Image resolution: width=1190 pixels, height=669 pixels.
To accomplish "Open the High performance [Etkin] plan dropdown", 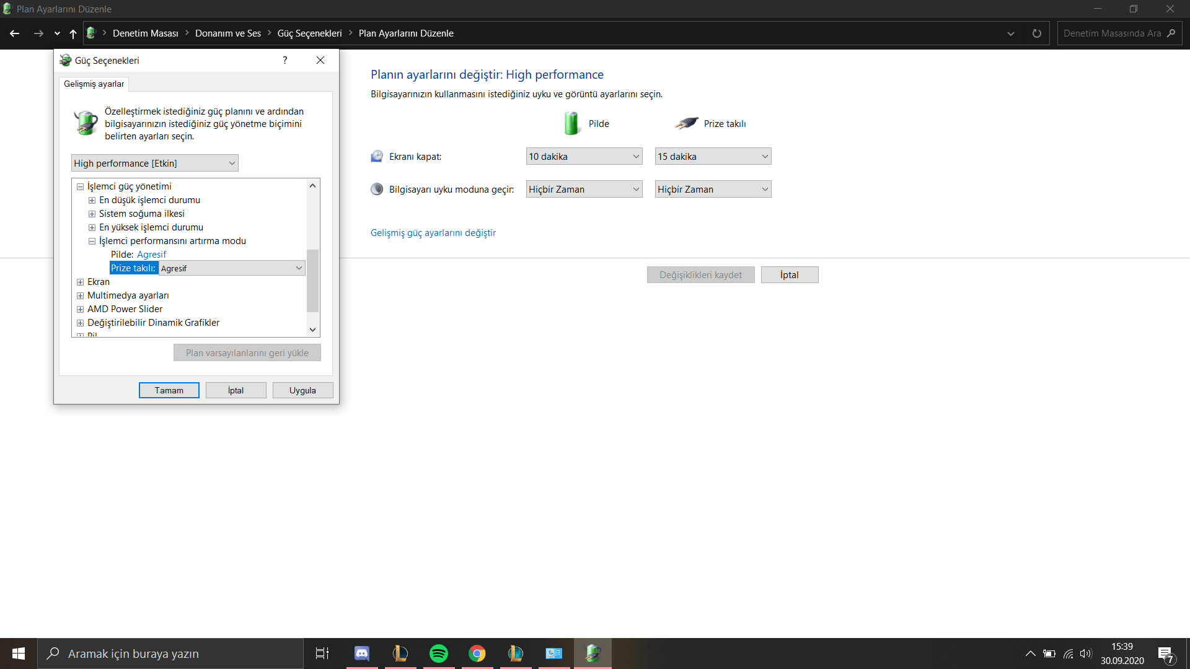I will pyautogui.click(x=155, y=164).
